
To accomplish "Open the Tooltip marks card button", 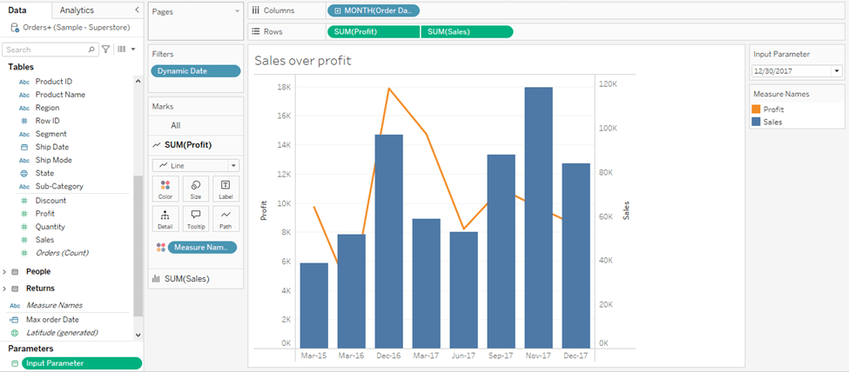I will (x=195, y=218).
